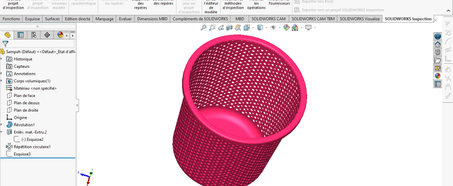
Task: Open Hide/Show Items dropdown arrow
Action: click(x=280, y=28)
